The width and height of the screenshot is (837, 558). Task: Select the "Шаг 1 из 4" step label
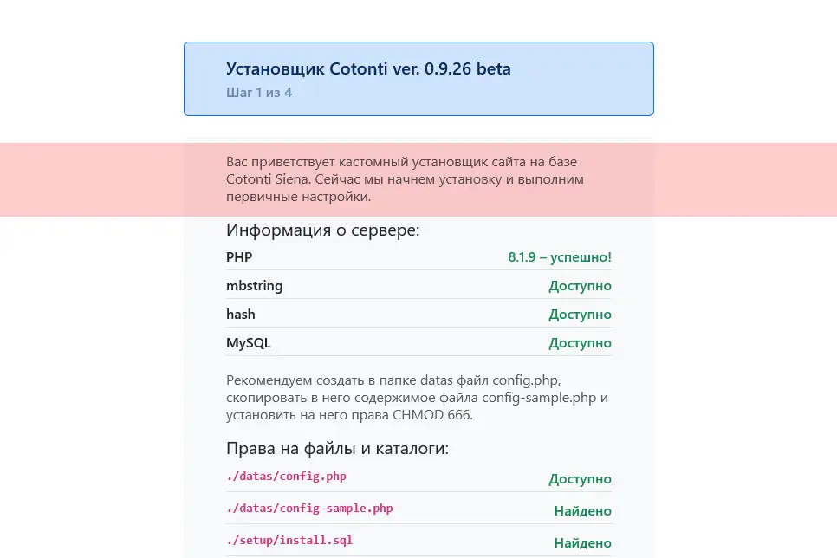click(x=259, y=92)
